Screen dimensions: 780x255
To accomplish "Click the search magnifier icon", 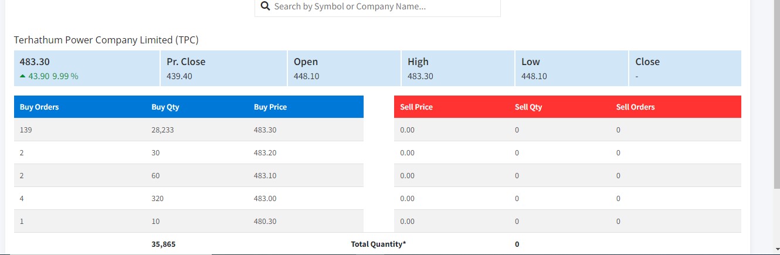I will pyautogui.click(x=265, y=6).
